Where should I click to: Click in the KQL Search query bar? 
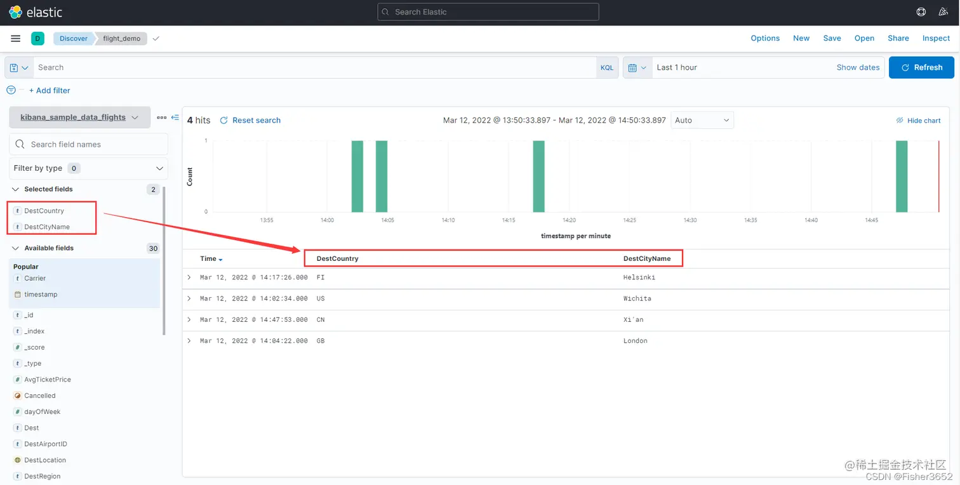pyautogui.click(x=314, y=67)
